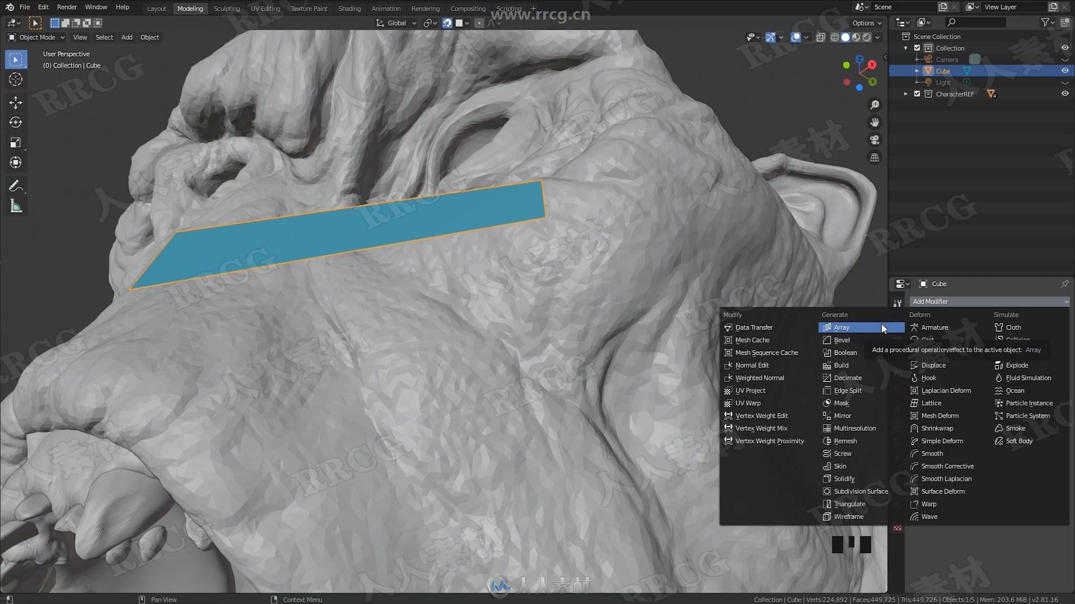Open the viewport Add menu

[127, 37]
